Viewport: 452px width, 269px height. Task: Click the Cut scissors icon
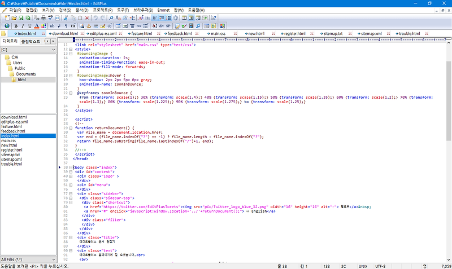point(66,18)
